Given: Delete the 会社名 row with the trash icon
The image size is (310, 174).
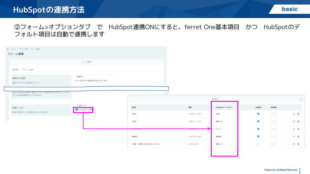Looking at the screenshot, I should click(x=298, y=114).
